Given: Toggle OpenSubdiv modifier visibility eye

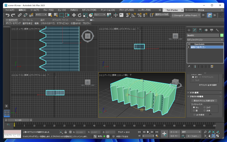Looking at the screenshot, I should [x=189, y=44].
